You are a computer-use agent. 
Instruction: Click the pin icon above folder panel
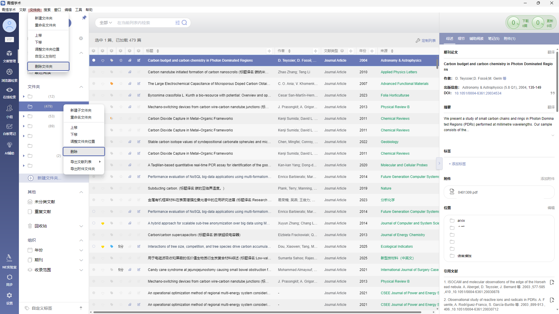pyautogui.click(x=84, y=18)
